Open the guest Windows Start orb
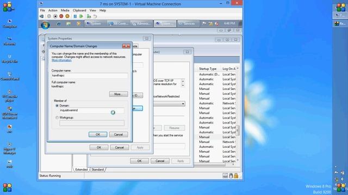 [45, 25]
